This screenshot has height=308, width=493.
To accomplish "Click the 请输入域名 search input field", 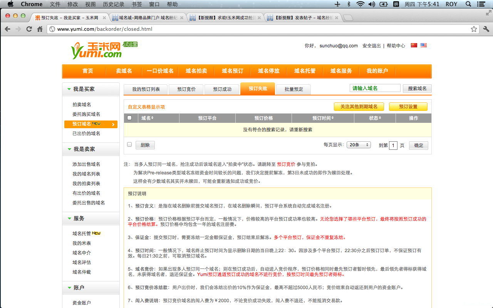I will pyautogui.click(x=375, y=88).
